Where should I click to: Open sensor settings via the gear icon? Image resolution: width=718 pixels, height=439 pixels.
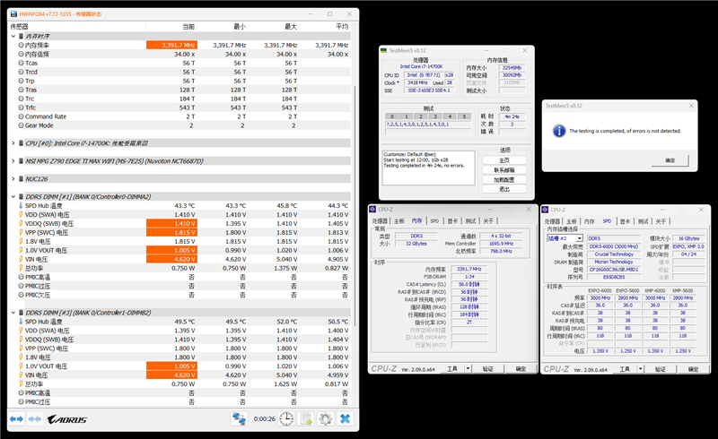pyautogui.click(x=326, y=419)
